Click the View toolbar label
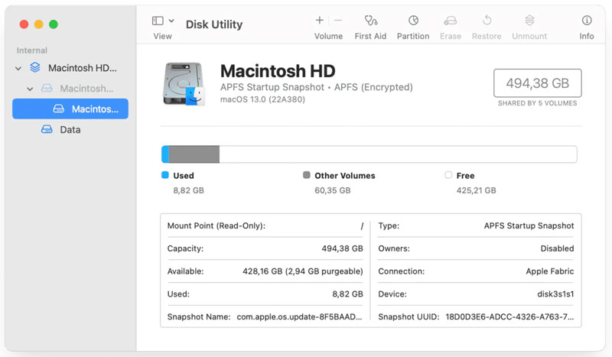Image resolution: width=612 pixels, height=357 pixels. click(x=162, y=36)
